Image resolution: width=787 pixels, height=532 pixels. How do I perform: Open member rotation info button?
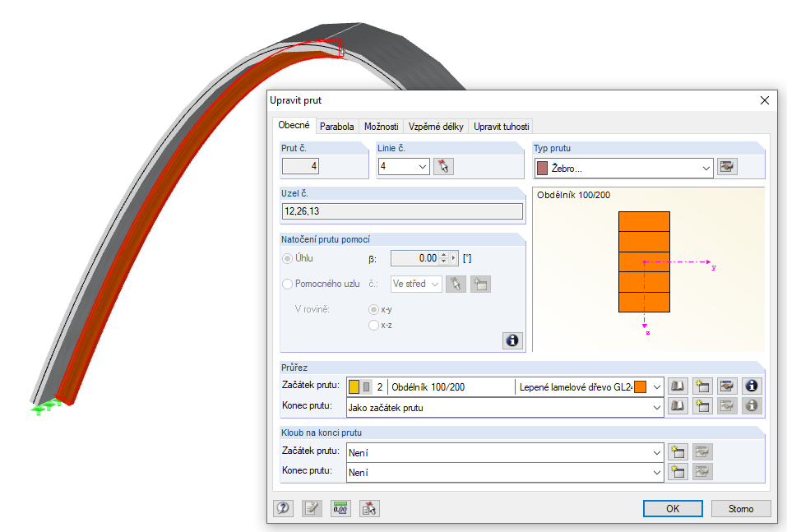point(512,340)
